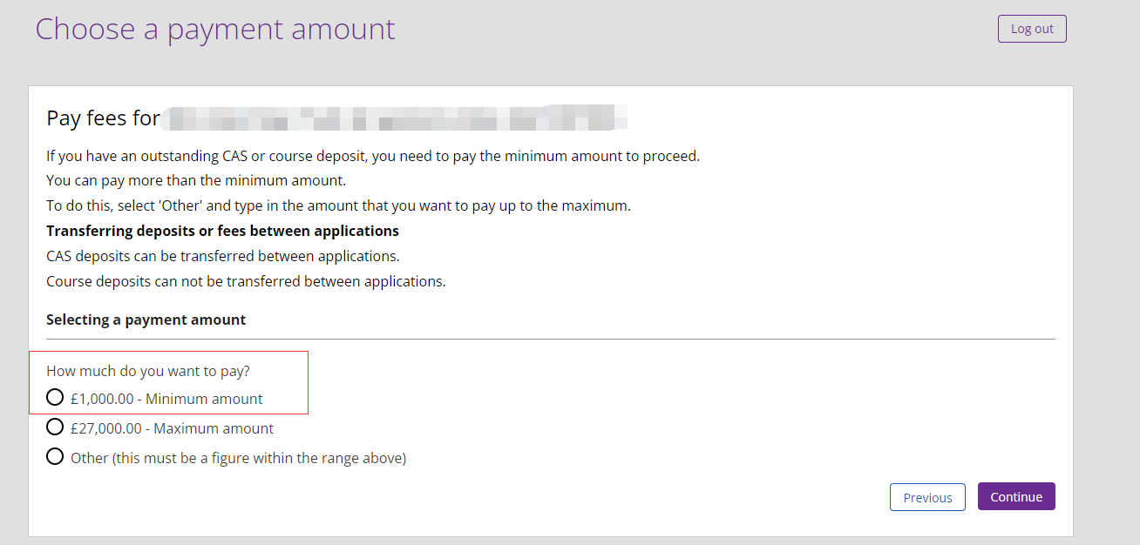Click the bold 'Transferring deposits or fees' heading
Viewport: 1140px width, 545px height.
(222, 231)
